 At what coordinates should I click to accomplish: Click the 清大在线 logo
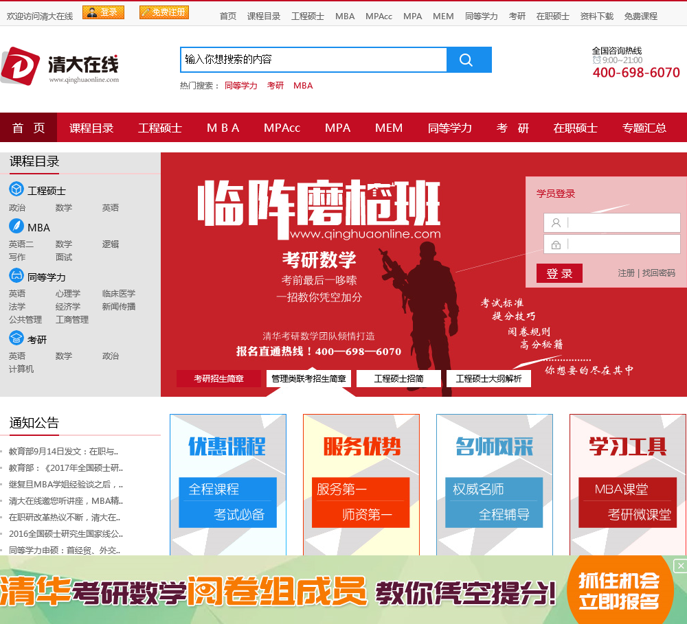pos(60,66)
